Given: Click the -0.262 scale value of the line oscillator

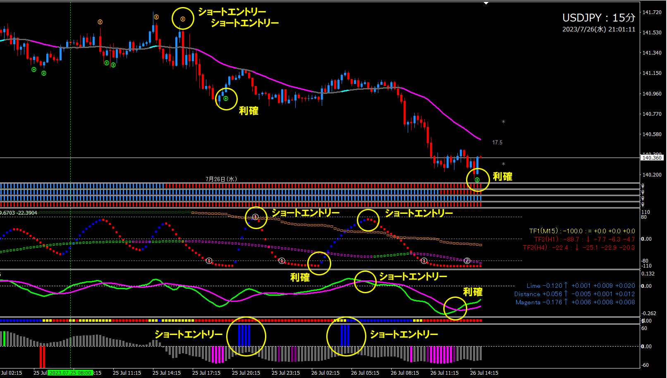Looking at the screenshot, I should point(649,313).
